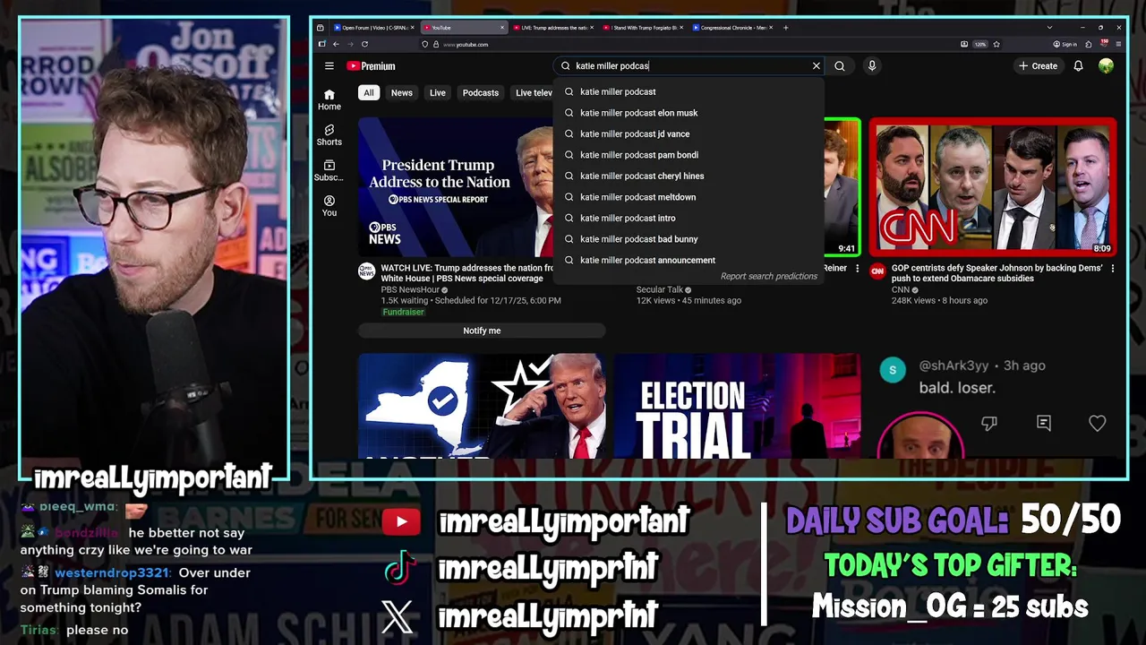Click Report search predictions link
The image size is (1146, 645).
click(769, 276)
